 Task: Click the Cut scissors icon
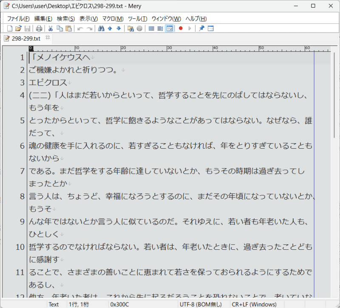click(51, 28)
